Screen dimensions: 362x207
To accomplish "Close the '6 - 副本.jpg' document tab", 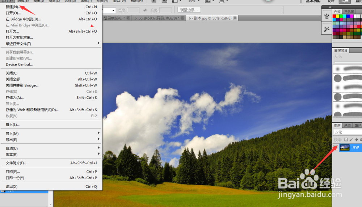I will pos(235,18).
